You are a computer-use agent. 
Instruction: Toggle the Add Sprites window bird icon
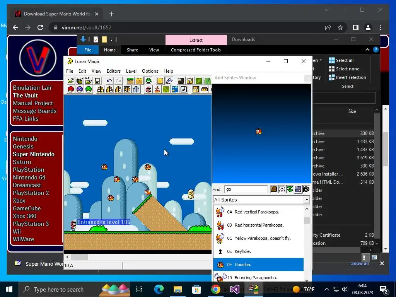tap(169, 81)
